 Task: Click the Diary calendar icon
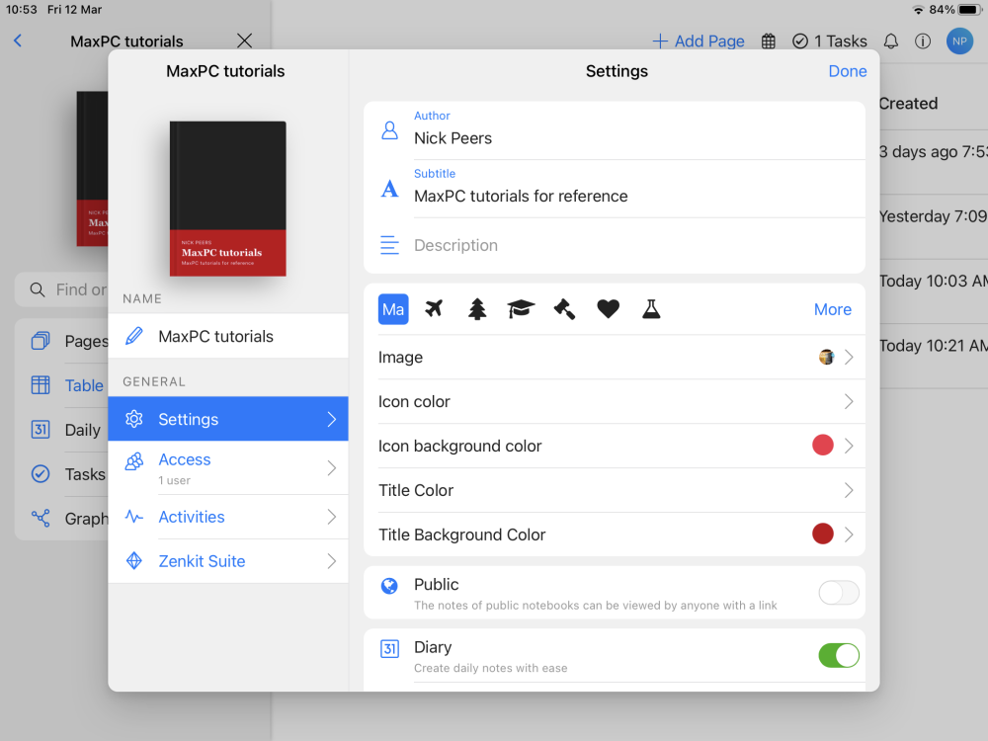click(389, 648)
